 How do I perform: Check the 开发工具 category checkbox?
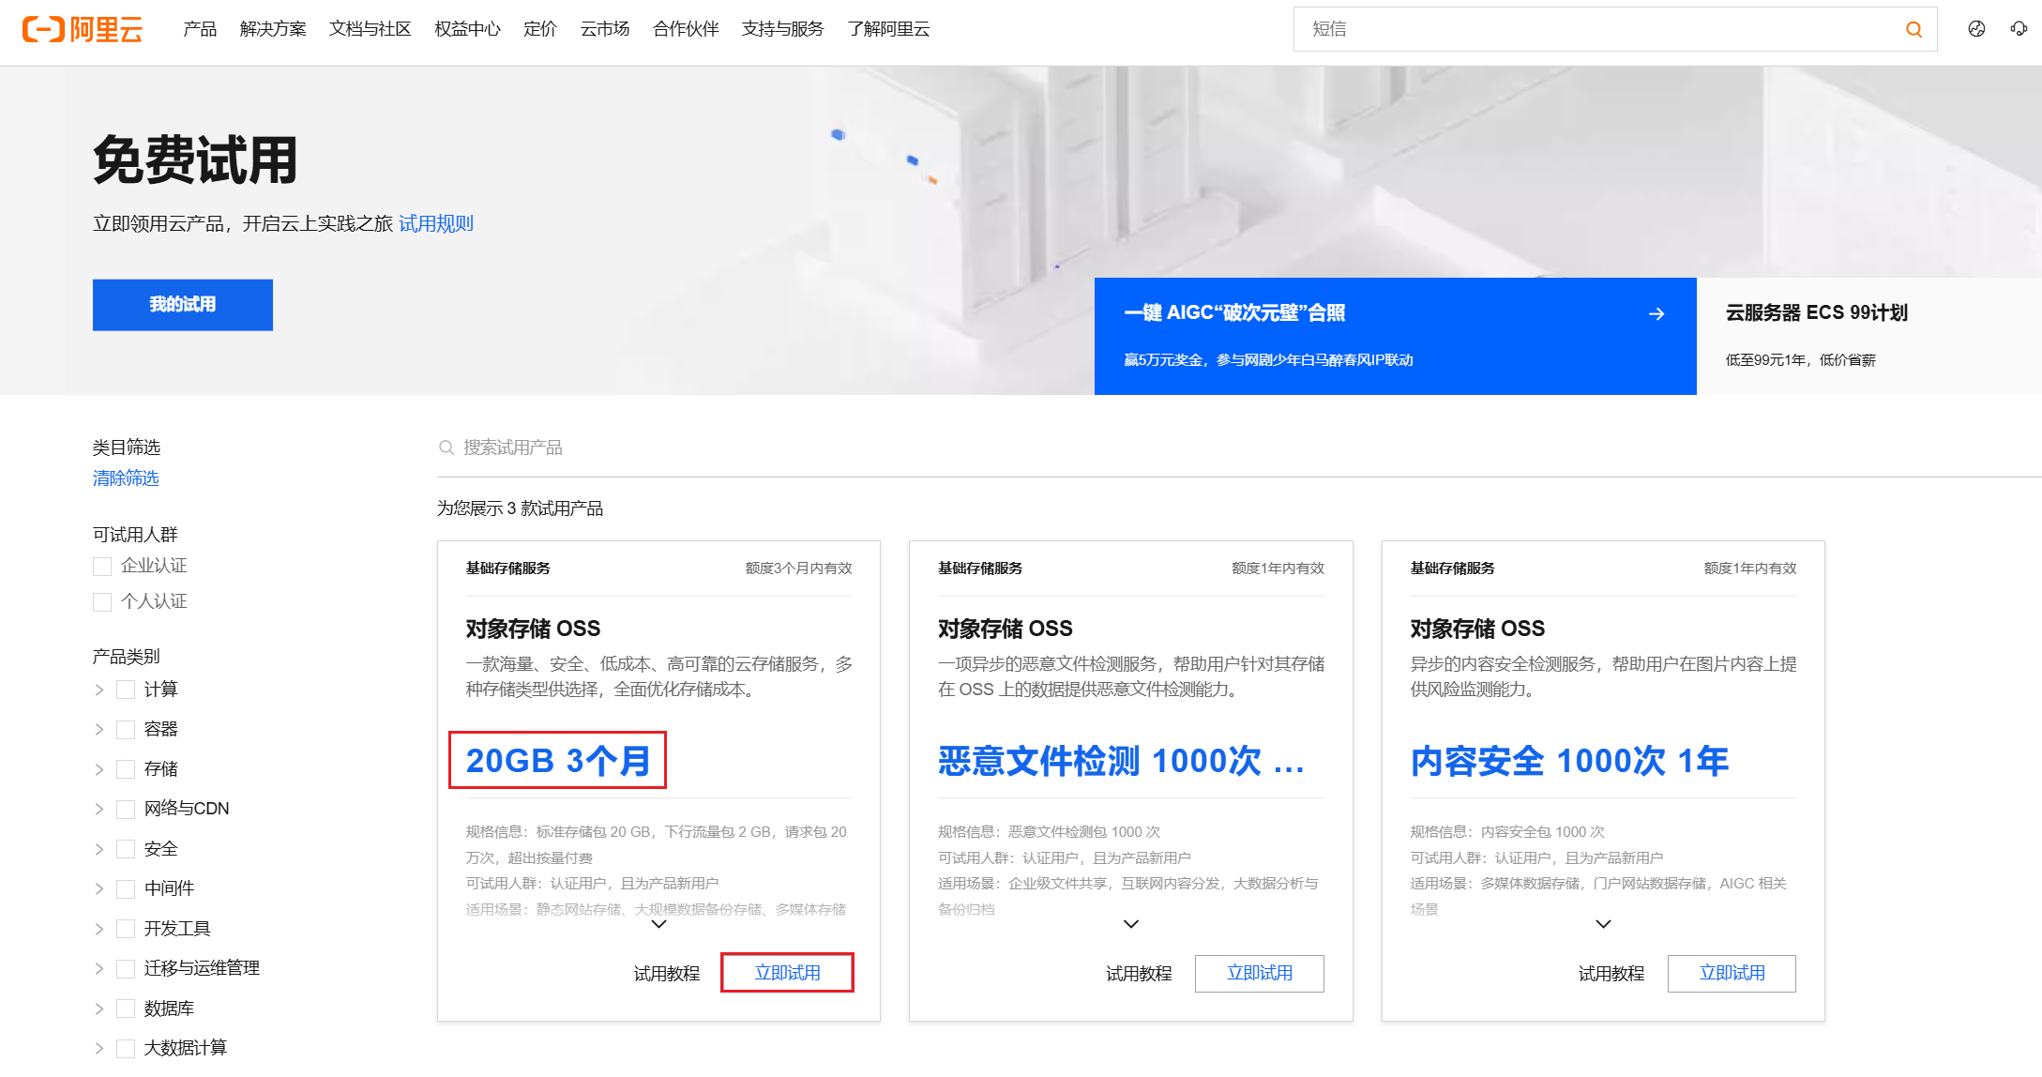coord(126,929)
